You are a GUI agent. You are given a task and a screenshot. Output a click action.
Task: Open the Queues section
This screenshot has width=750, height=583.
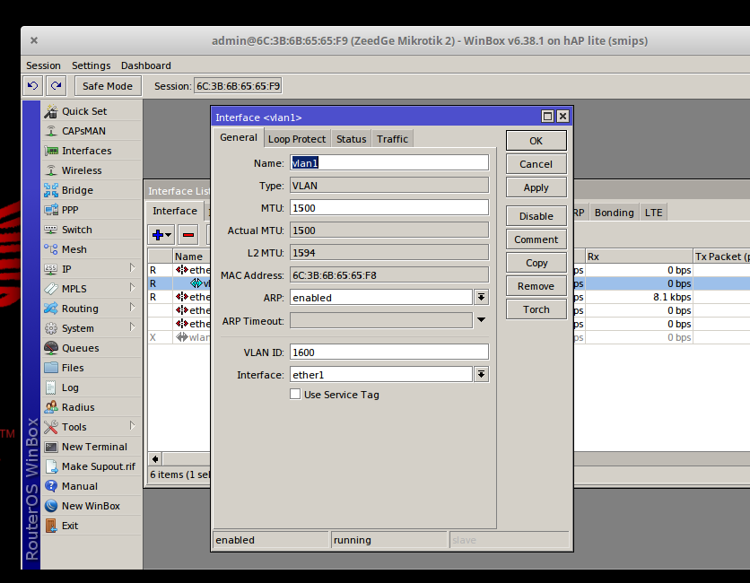92,348
